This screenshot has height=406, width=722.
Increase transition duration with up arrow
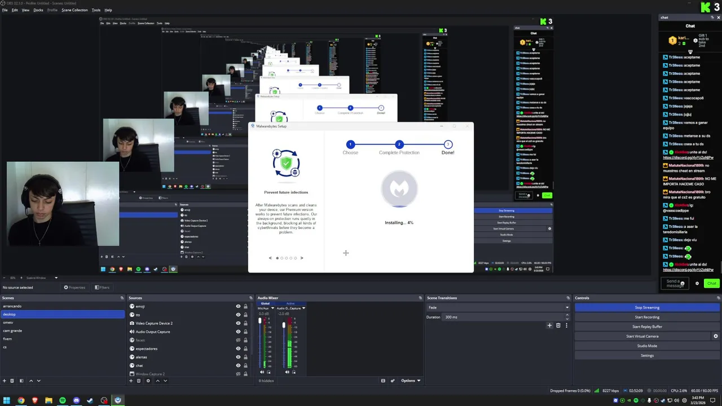pos(567,316)
